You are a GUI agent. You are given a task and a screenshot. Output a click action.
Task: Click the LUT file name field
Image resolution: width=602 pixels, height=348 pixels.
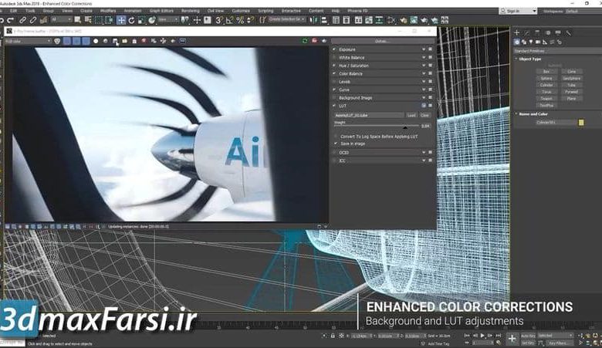coord(369,115)
